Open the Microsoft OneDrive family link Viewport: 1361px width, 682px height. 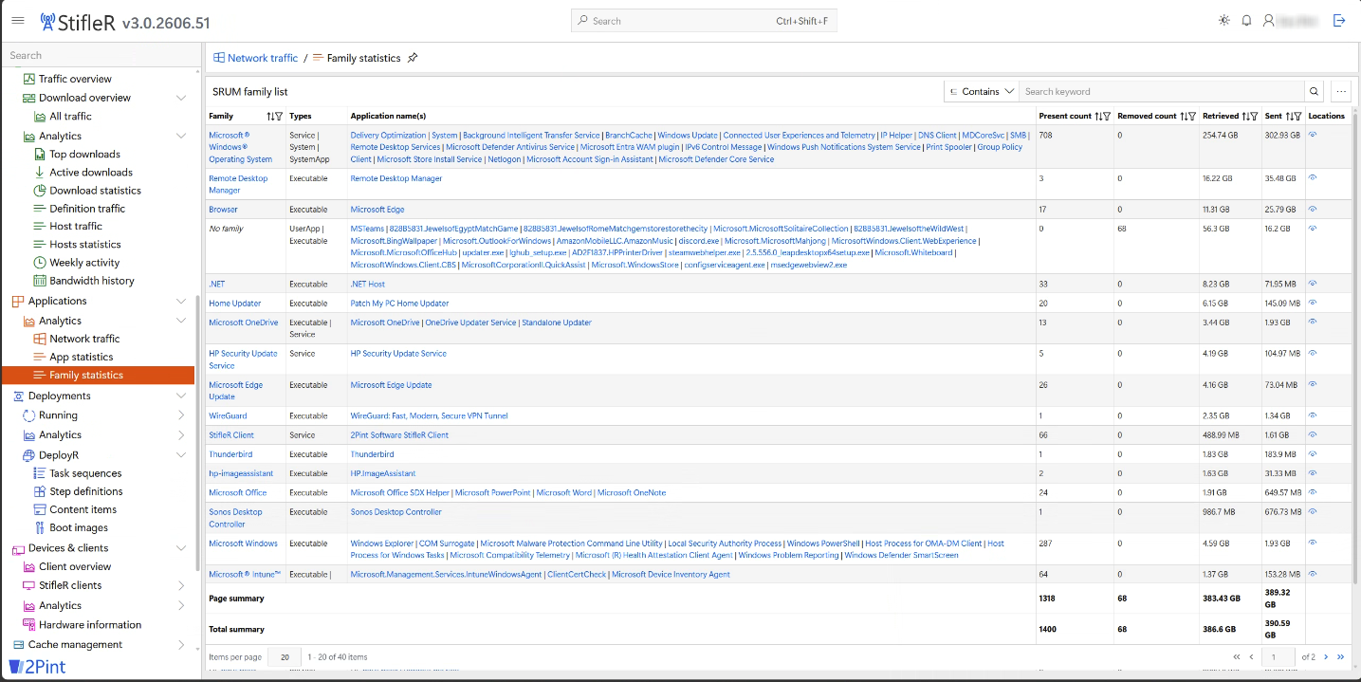pyautogui.click(x=244, y=323)
